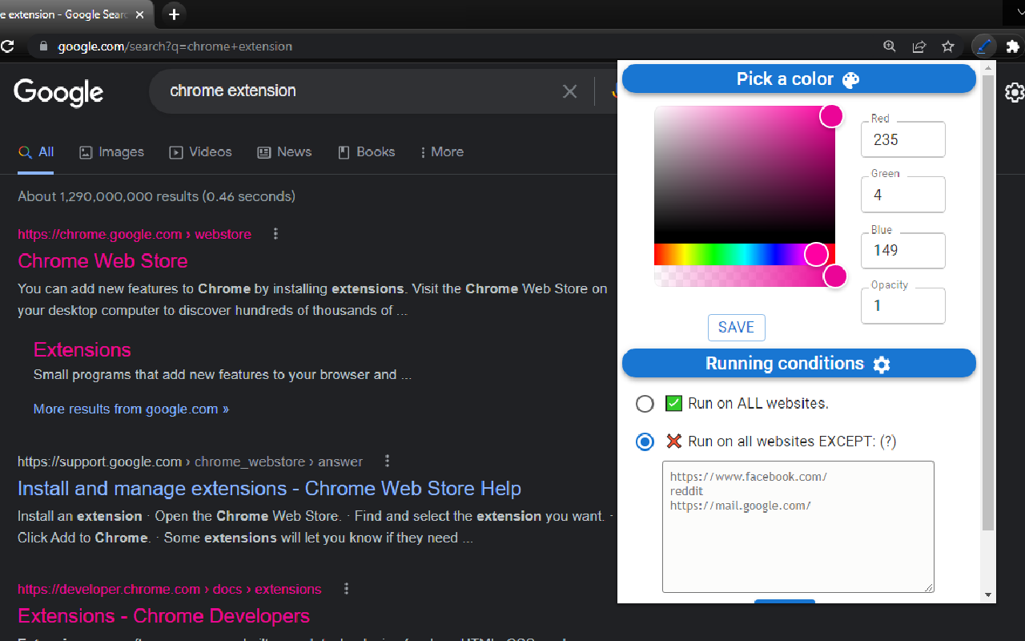
Task: Switch to the Videos search tab
Action: [200, 152]
